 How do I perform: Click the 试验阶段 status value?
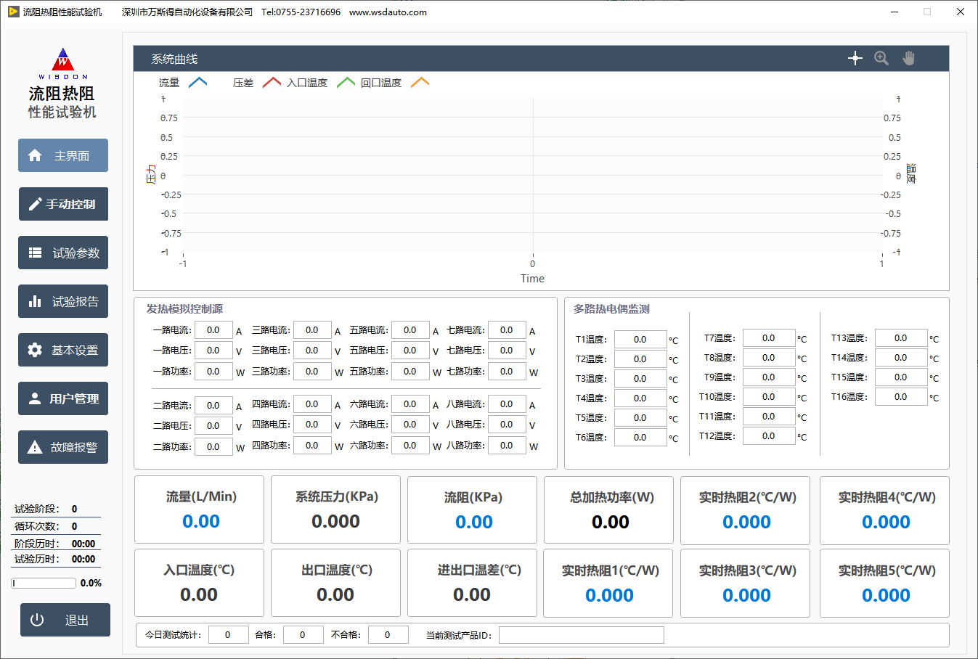click(x=74, y=509)
